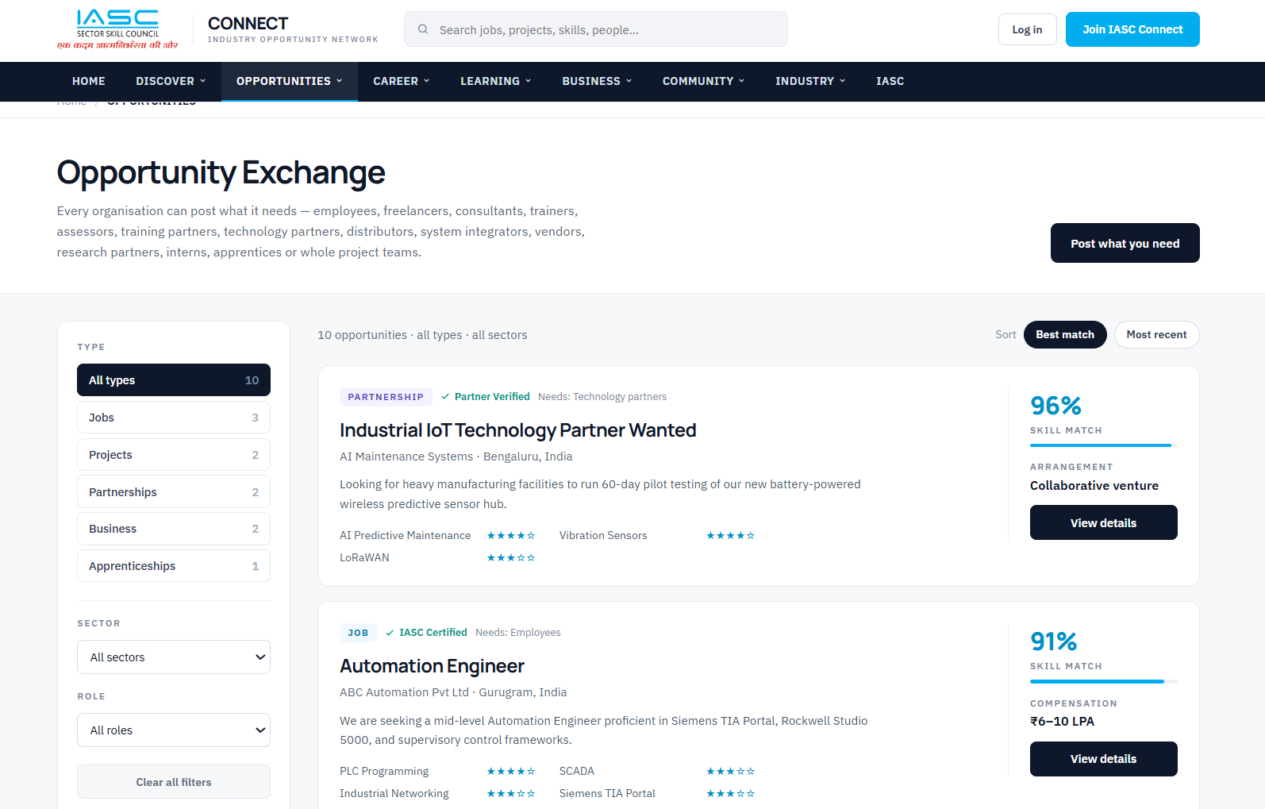
Task: Open the All sectors dropdown
Action: [174, 657]
